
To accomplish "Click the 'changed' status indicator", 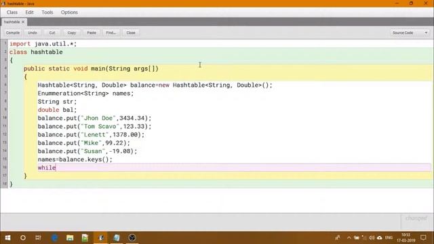I will click(416, 218).
